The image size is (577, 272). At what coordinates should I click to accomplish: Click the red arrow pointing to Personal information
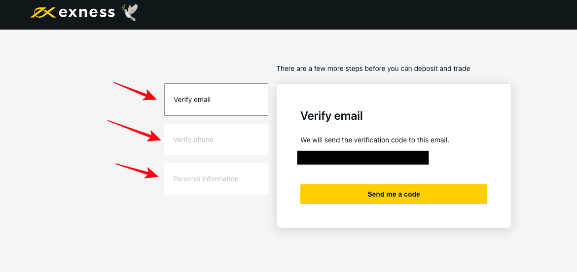click(x=137, y=171)
